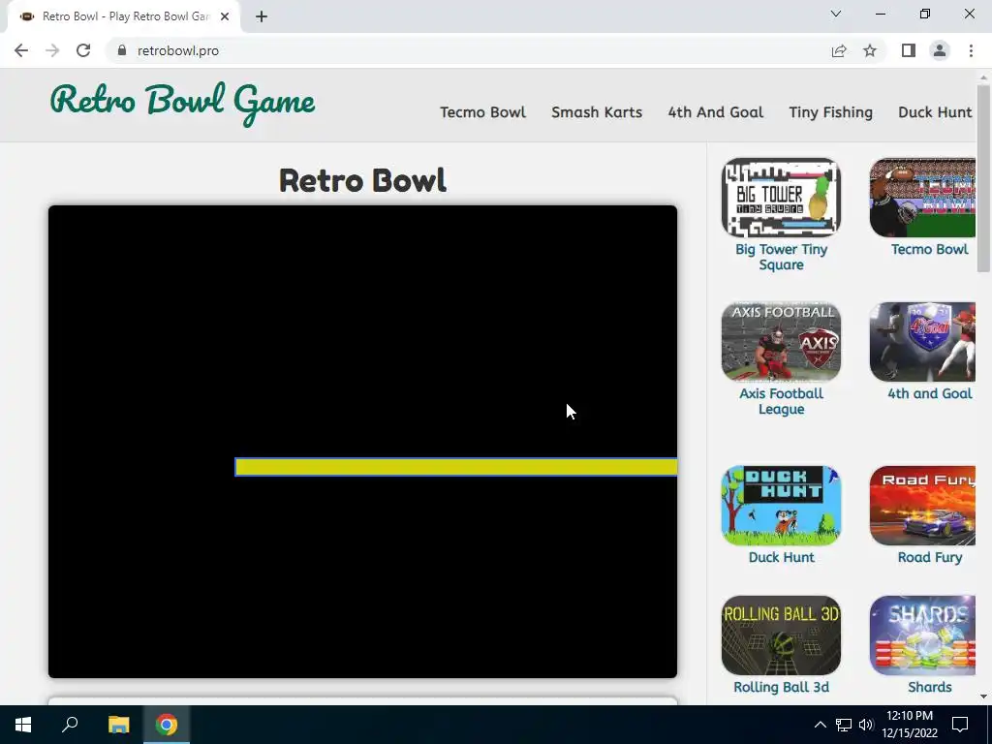Open the taskbar clock and date

tap(910, 725)
